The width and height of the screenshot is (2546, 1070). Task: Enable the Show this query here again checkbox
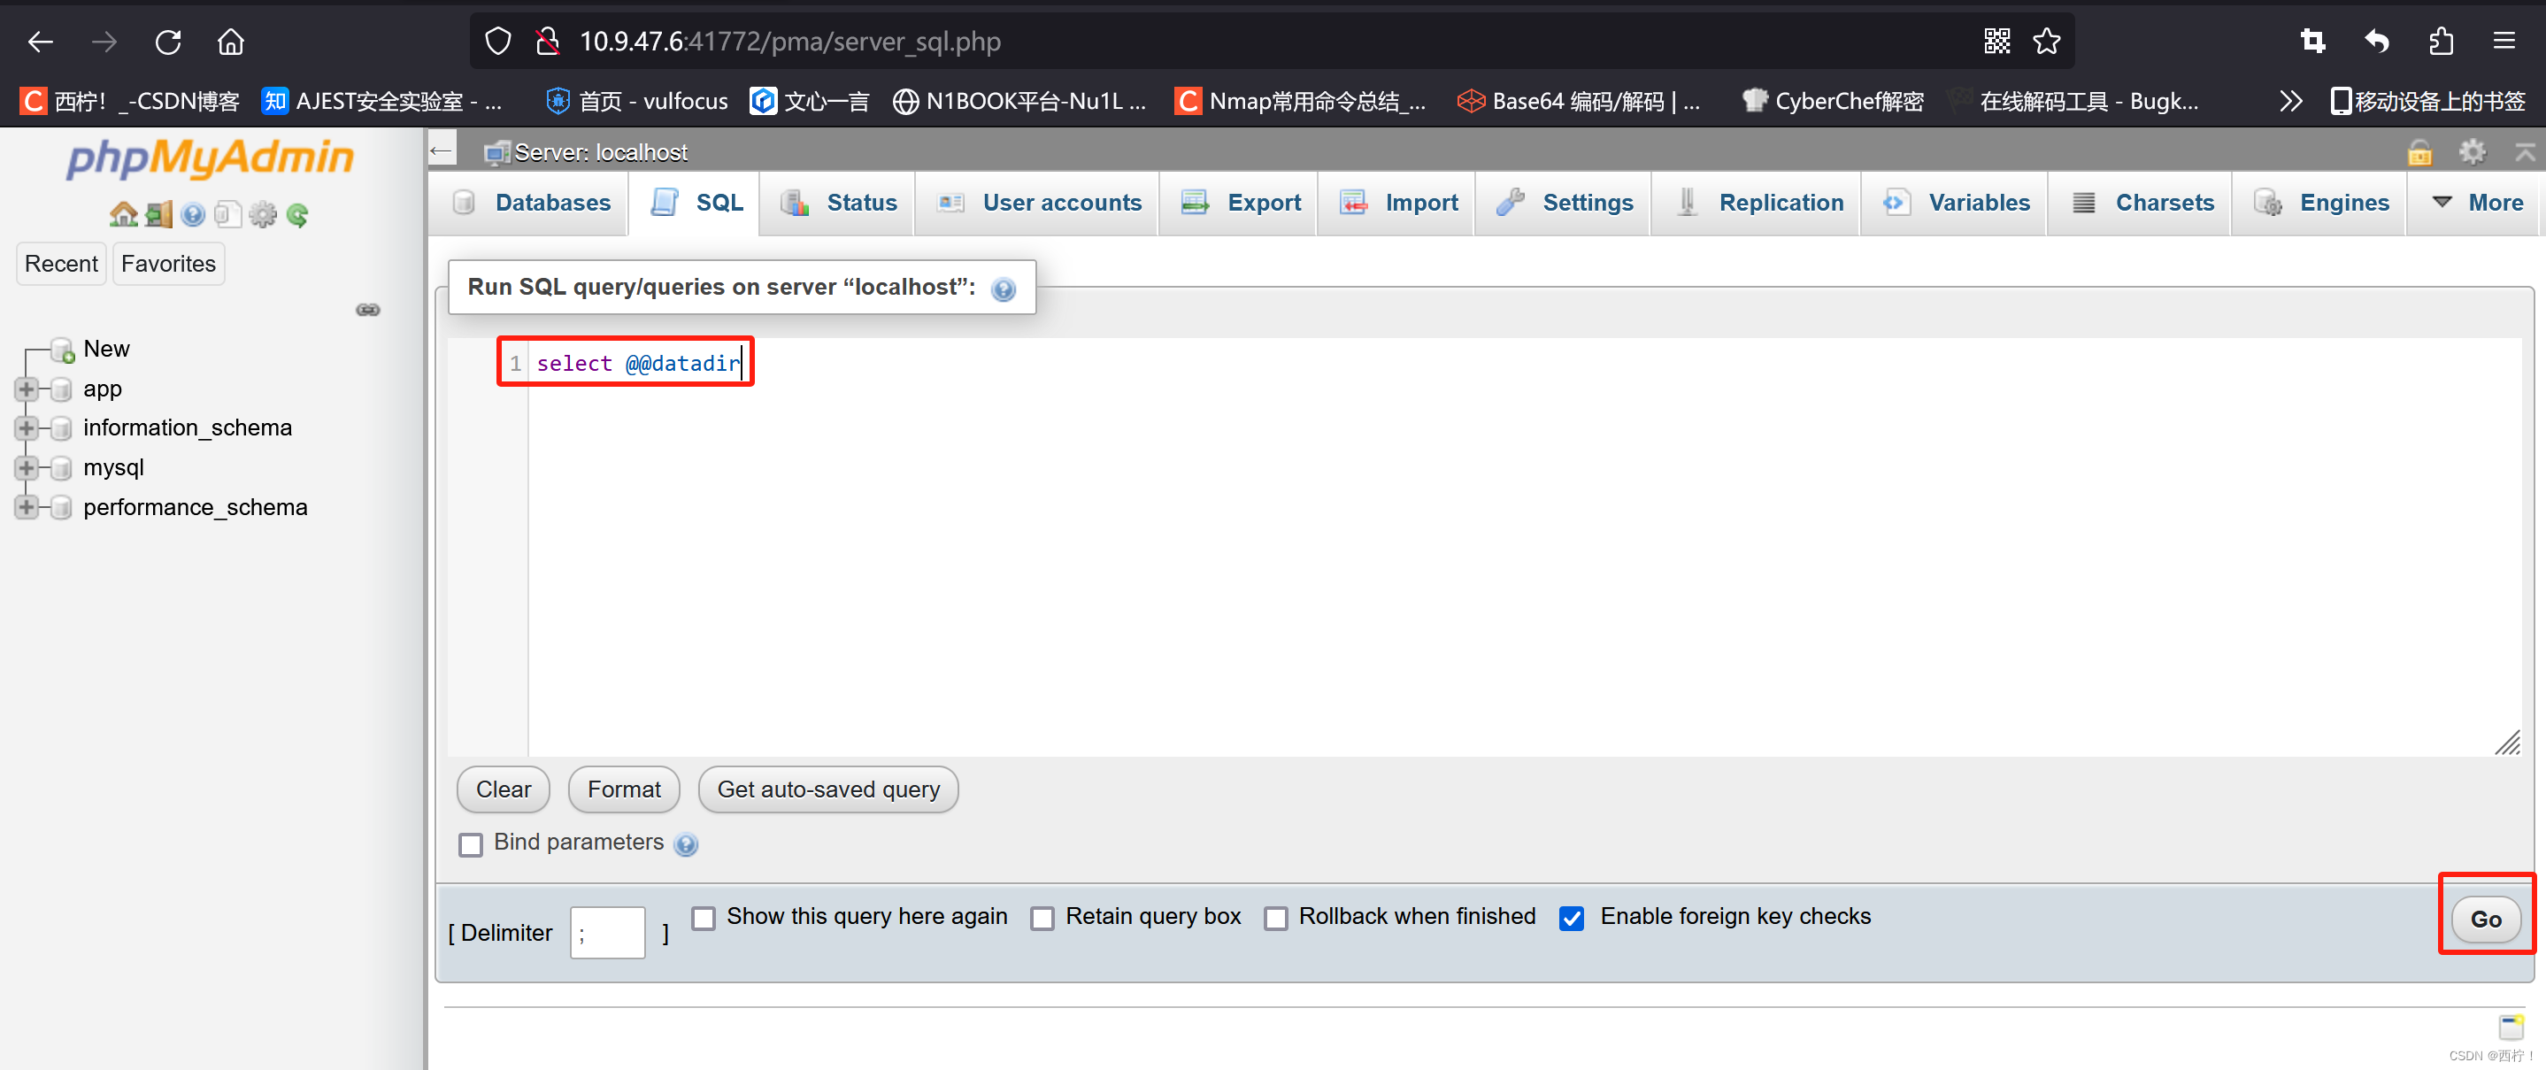pyautogui.click(x=704, y=918)
